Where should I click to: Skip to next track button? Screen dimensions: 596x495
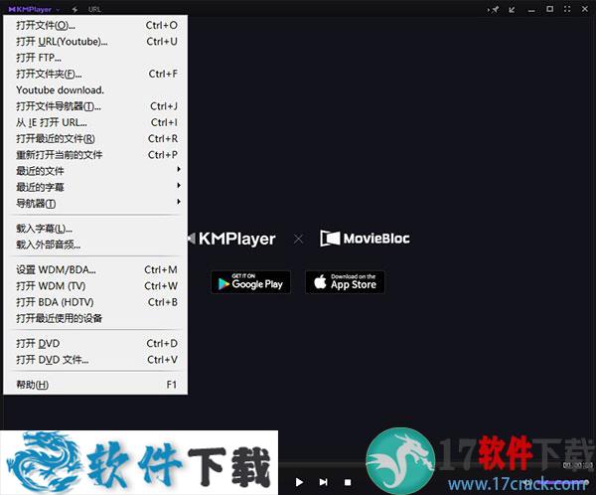pyautogui.click(x=323, y=482)
